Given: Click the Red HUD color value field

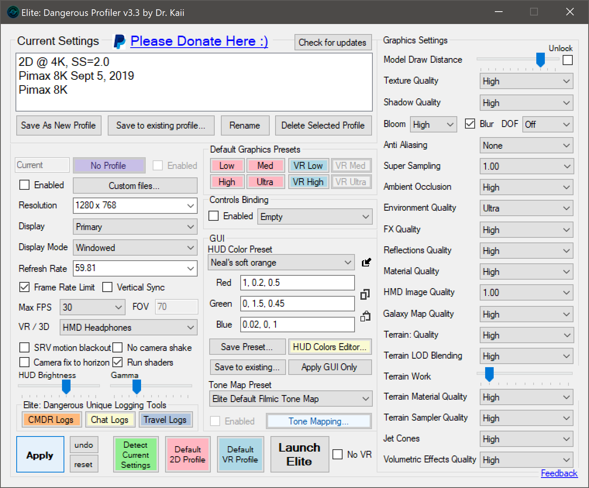Looking at the screenshot, I should 298,283.
